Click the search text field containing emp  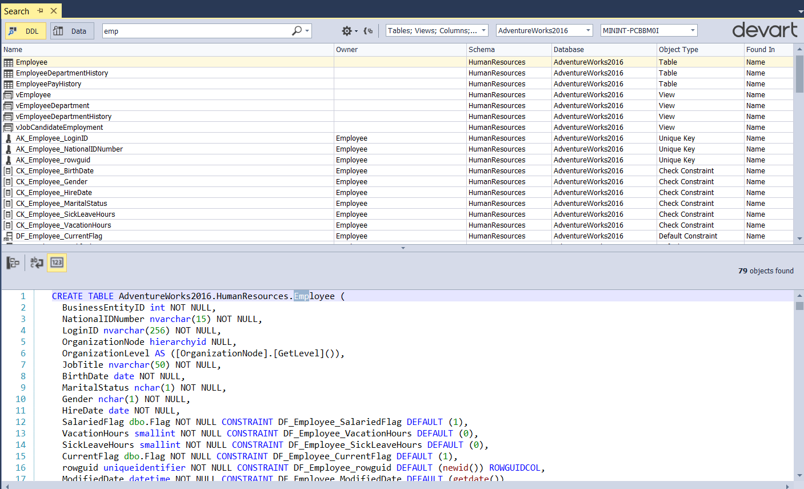(x=196, y=31)
